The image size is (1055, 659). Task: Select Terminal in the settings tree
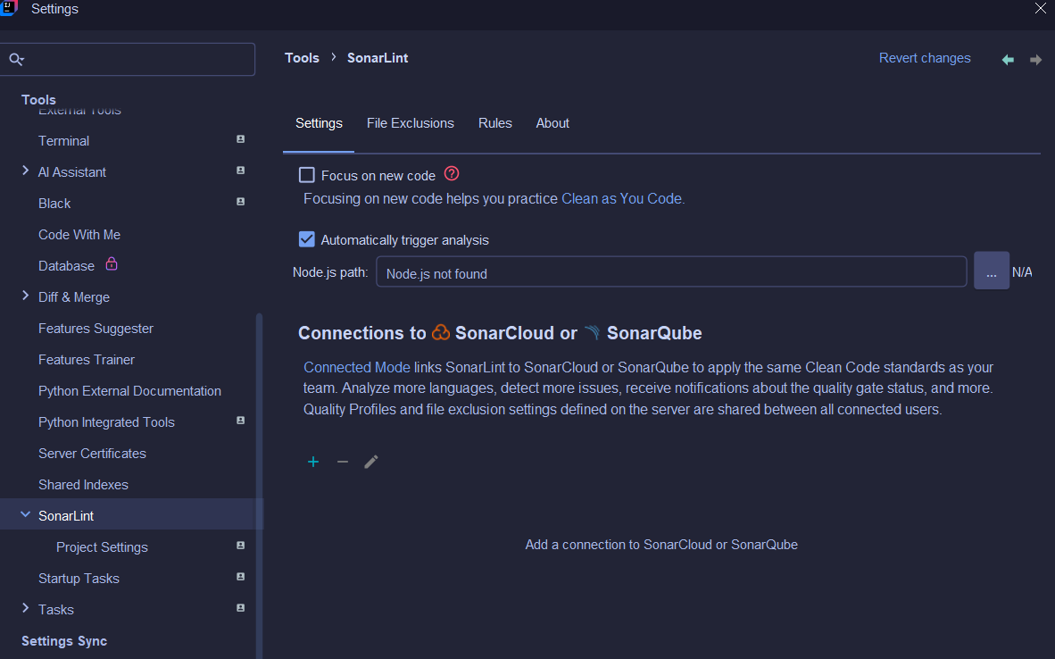pos(64,141)
